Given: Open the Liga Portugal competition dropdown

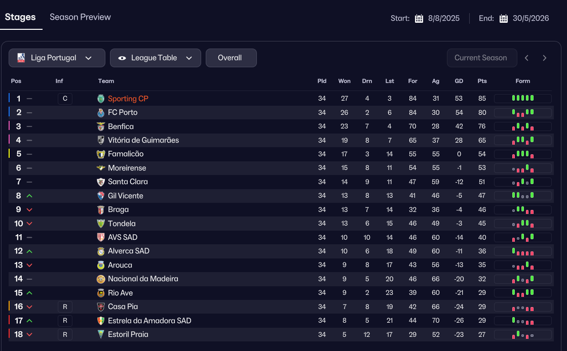Looking at the screenshot, I should (57, 58).
